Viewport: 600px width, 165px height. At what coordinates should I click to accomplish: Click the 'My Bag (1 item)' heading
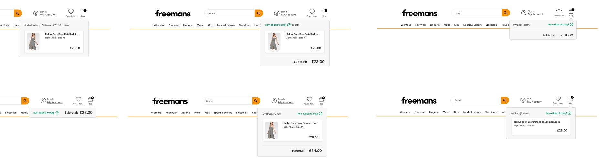(x=521, y=25)
